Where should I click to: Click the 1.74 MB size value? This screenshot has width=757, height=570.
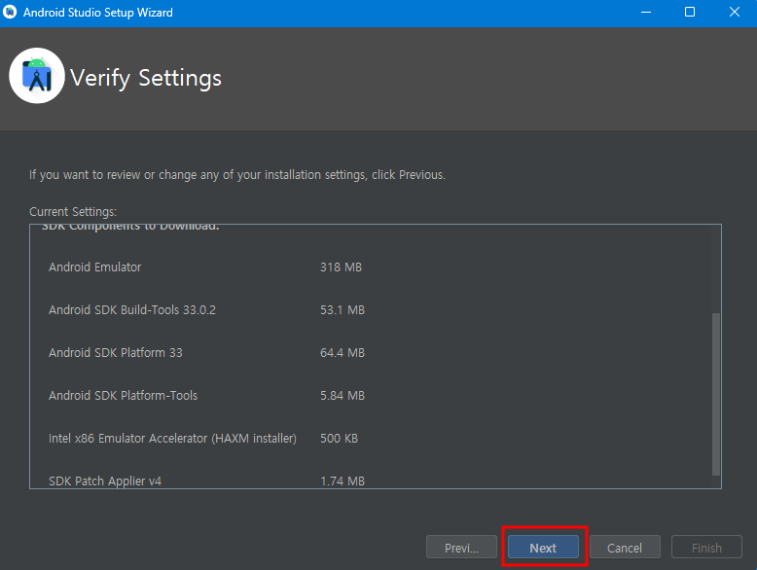coord(342,481)
